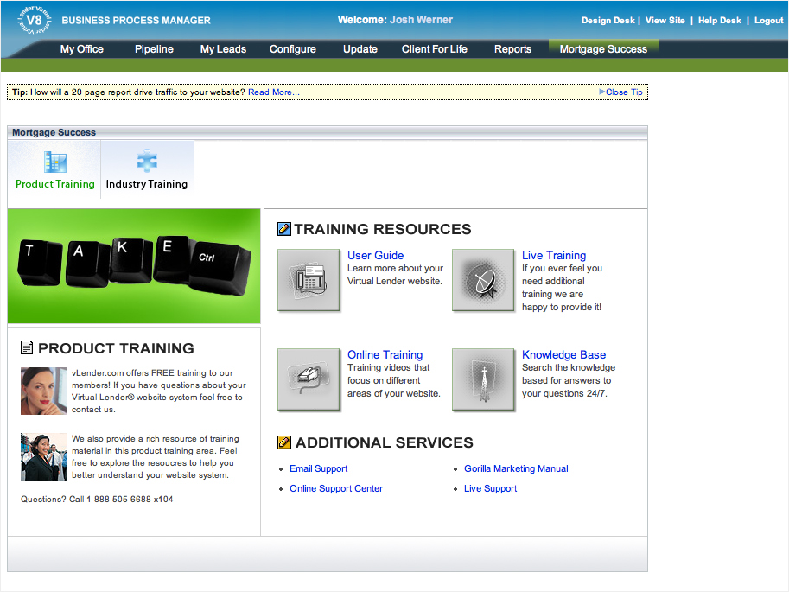Click the Welcome: Josh Werner text
Viewport: 789px width, 592px height.
coord(395,20)
